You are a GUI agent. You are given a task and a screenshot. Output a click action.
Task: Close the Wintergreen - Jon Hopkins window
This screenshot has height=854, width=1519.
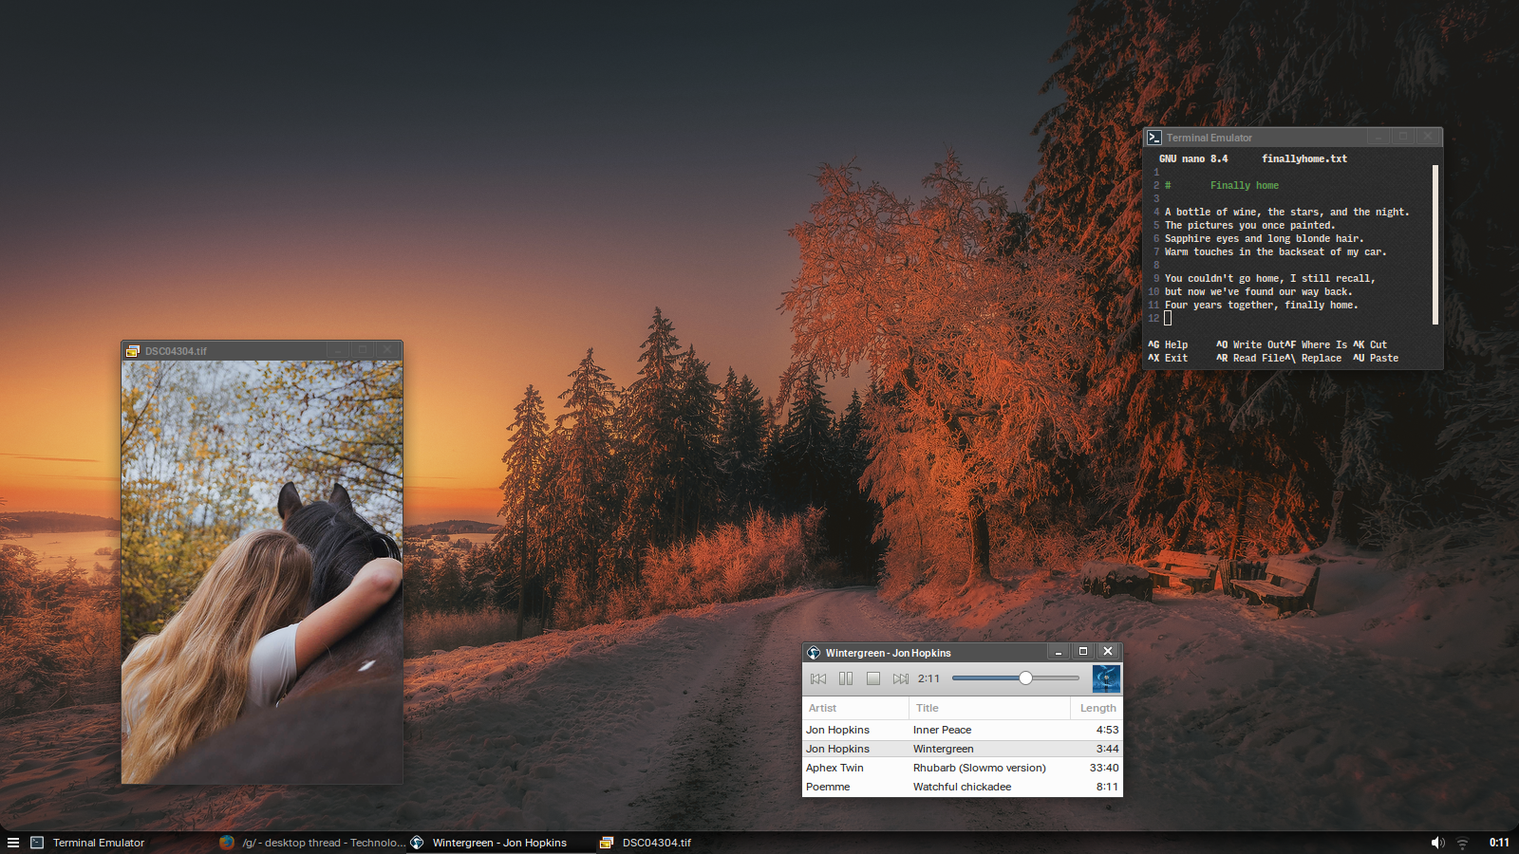point(1108,652)
